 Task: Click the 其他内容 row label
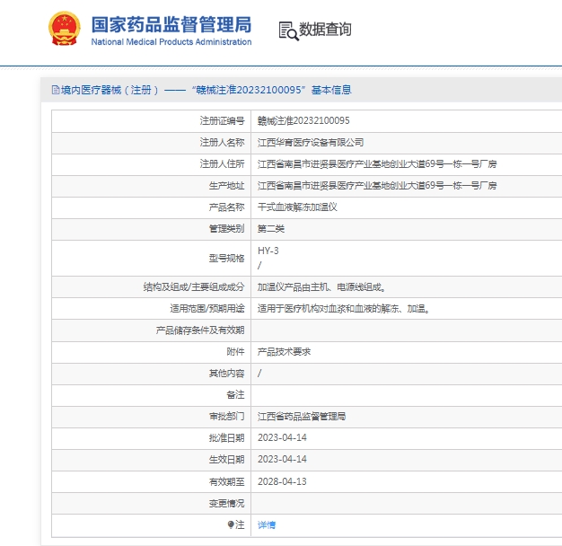coord(226,374)
